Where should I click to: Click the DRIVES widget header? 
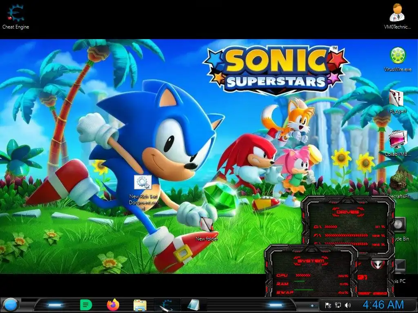pyautogui.click(x=348, y=212)
